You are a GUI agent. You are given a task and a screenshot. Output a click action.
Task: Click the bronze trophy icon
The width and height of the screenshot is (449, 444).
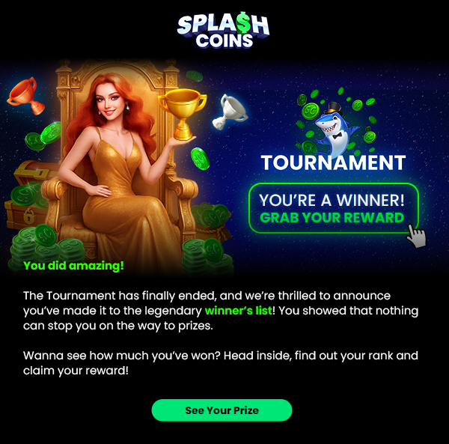pyautogui.click(x=25, y=95)
